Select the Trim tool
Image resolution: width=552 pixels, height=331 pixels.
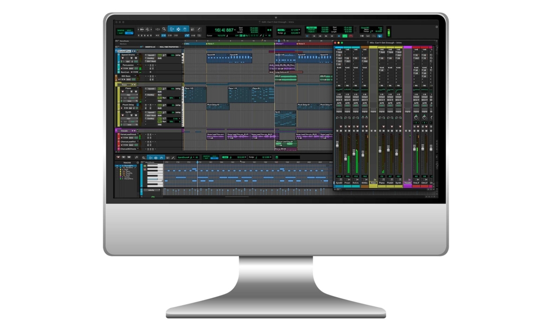158,28
